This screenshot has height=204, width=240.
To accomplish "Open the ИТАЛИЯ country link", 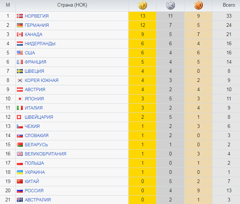I will (33, 108).
